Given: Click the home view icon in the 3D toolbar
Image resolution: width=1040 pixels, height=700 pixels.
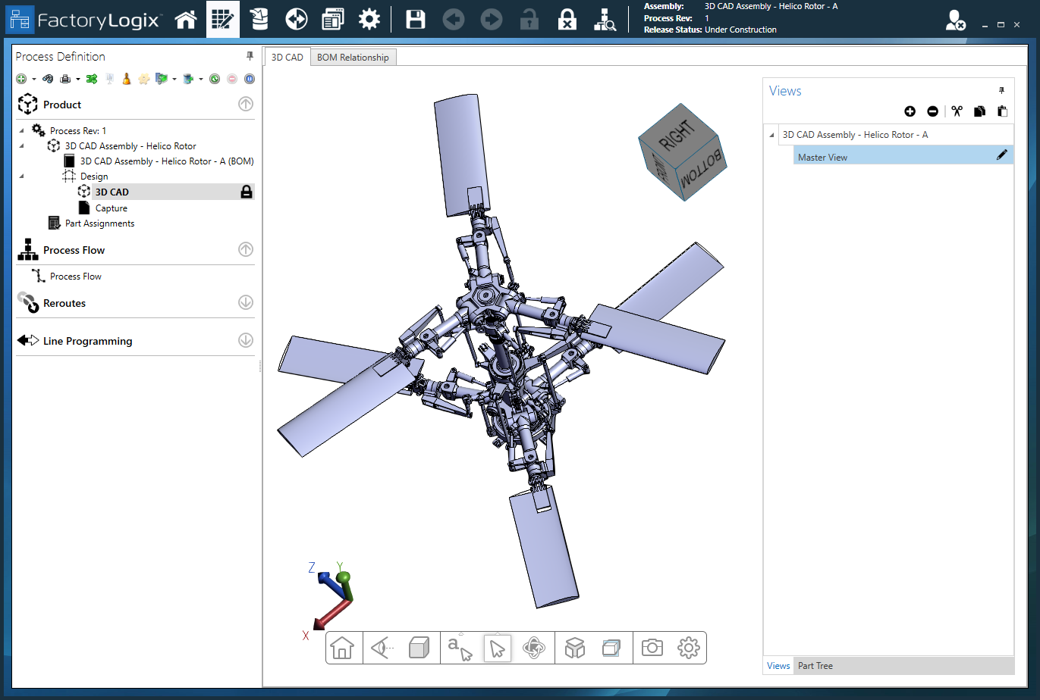Looking at the screenshot, I should 344,648.
